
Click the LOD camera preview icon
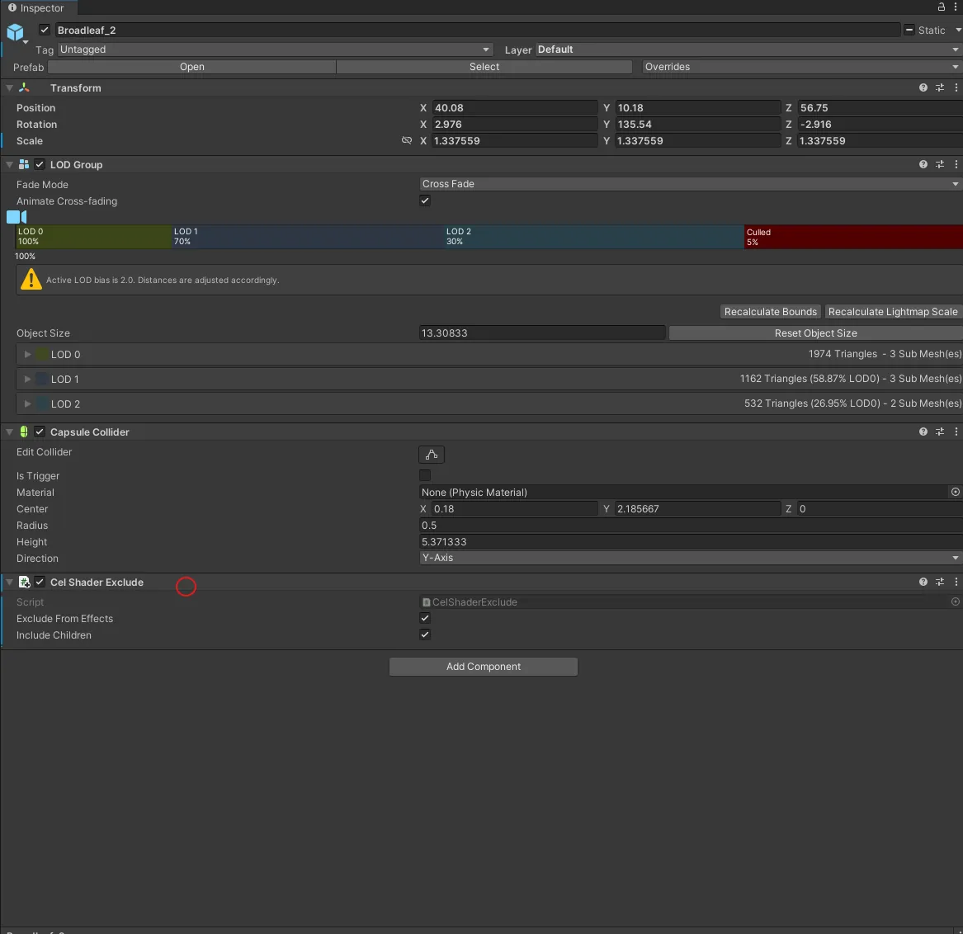pyautogui.click(x=17, y=217)
